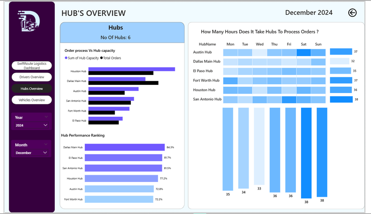Navigate to Vehicles Overview page
The height and width of the screenshot is (214, 371).
[x=32, y=100]
